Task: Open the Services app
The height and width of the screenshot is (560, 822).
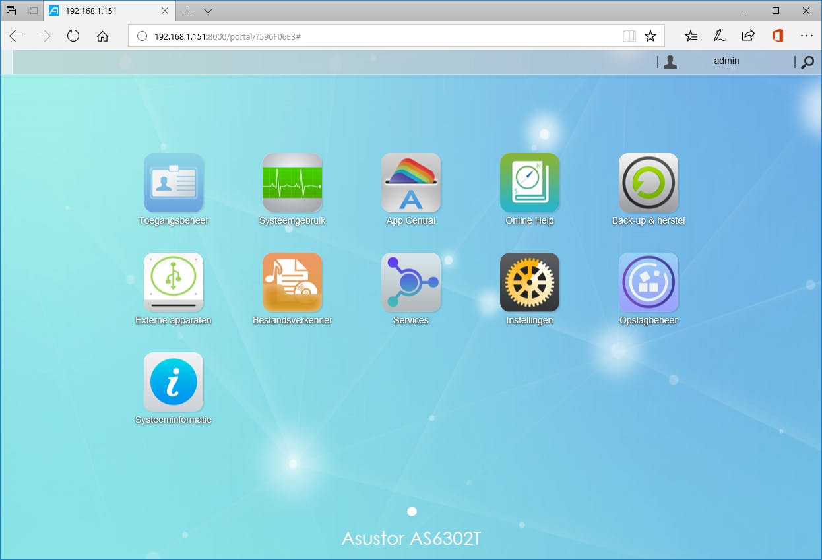Action: (411, 282)
